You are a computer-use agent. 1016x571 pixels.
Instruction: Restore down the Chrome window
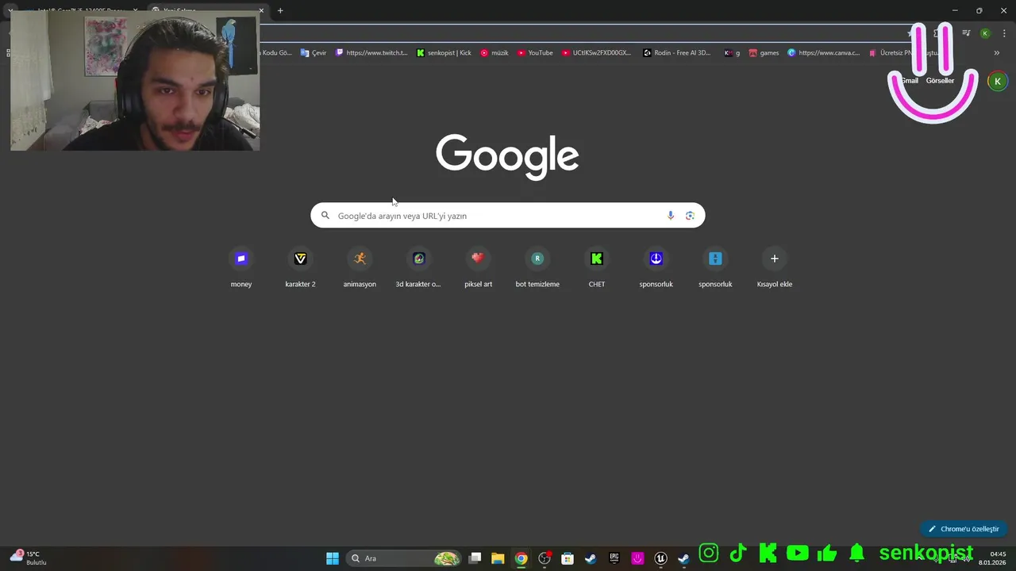click(x=979, y=11)
